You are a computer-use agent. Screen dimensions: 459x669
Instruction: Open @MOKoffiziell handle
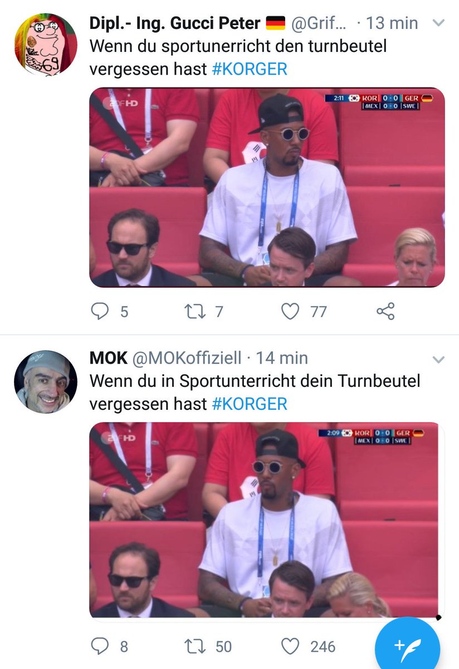point(186,358)
